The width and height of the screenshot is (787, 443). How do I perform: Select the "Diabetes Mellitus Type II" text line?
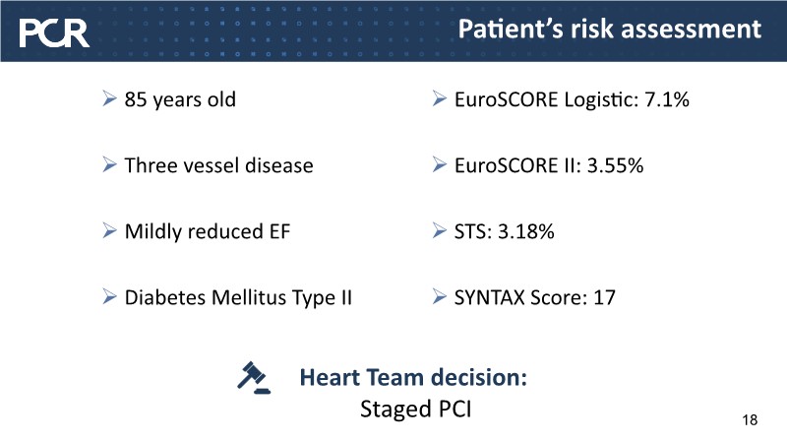238,297
